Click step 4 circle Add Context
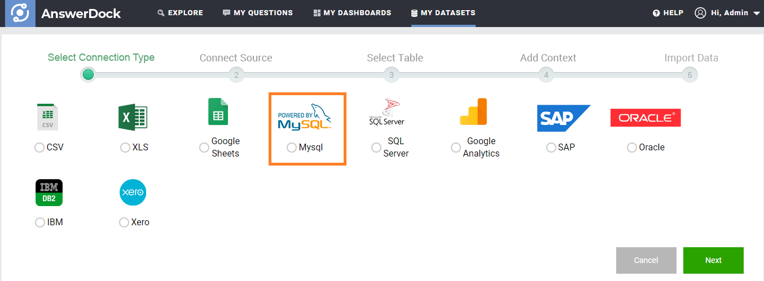764x281 pixels. 546,75
